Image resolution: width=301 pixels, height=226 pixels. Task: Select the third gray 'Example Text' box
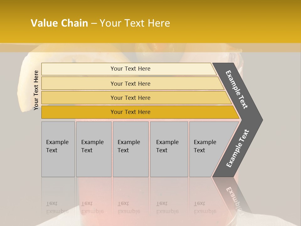pyautogui.click(x=131, y=149)
